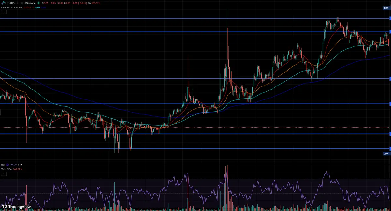Collapse the EMA indicator legend arrow
This screenshot has width=391, height=211.
[4, 12]
